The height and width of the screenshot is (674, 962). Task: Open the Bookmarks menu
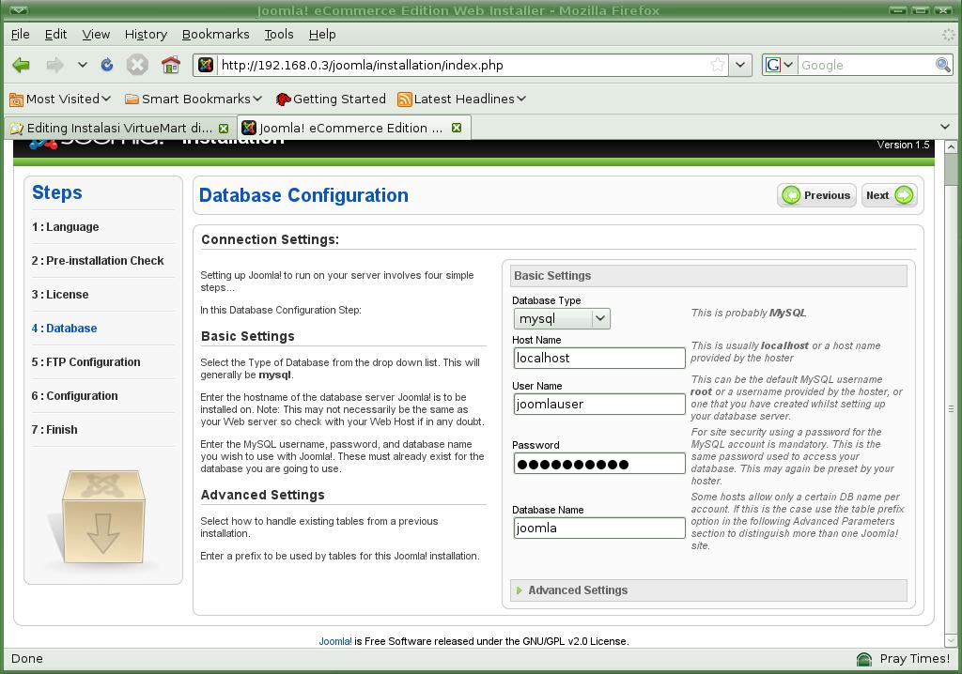(215, 34)
